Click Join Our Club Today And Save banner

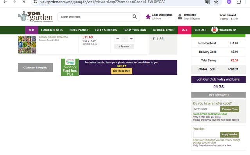[x=218, y=79]
